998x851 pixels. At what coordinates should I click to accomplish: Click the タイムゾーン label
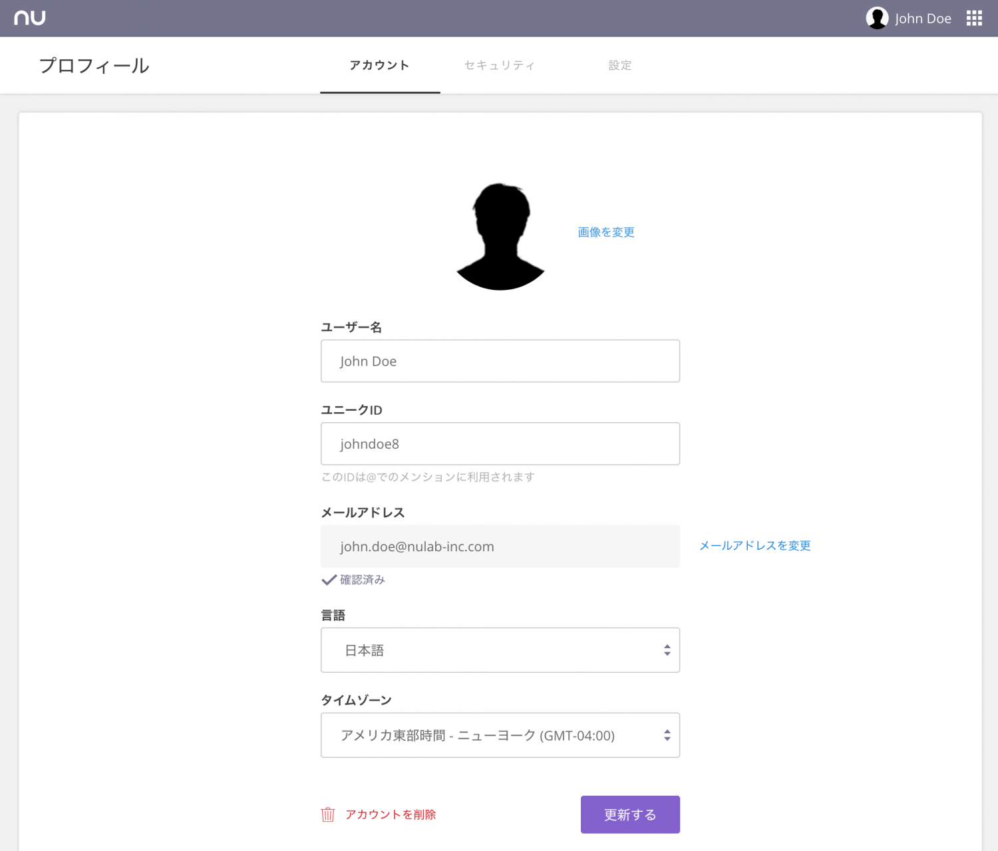(x=357, y=700)
